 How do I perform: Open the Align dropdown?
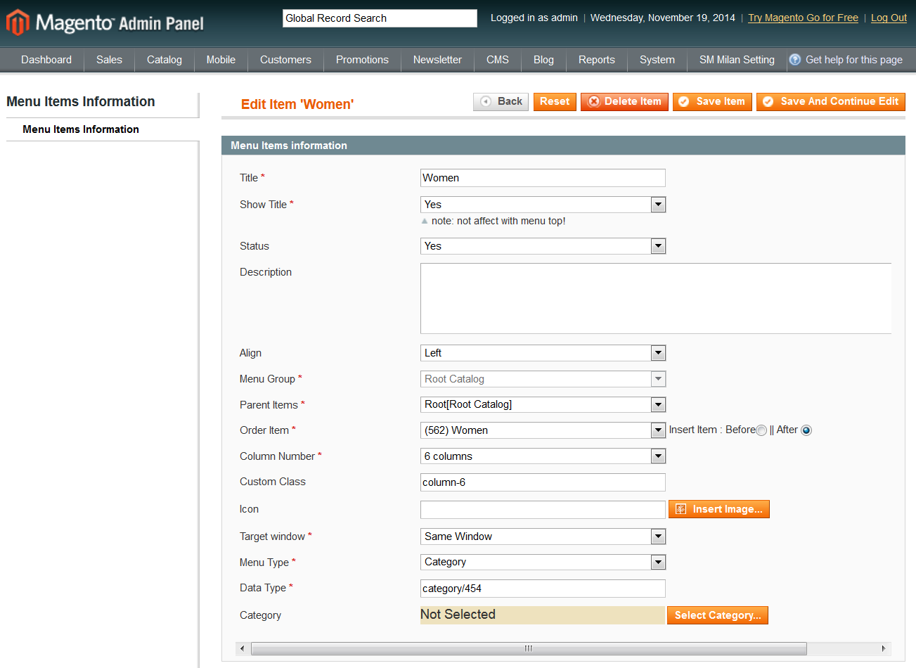(x=543, y=353)
